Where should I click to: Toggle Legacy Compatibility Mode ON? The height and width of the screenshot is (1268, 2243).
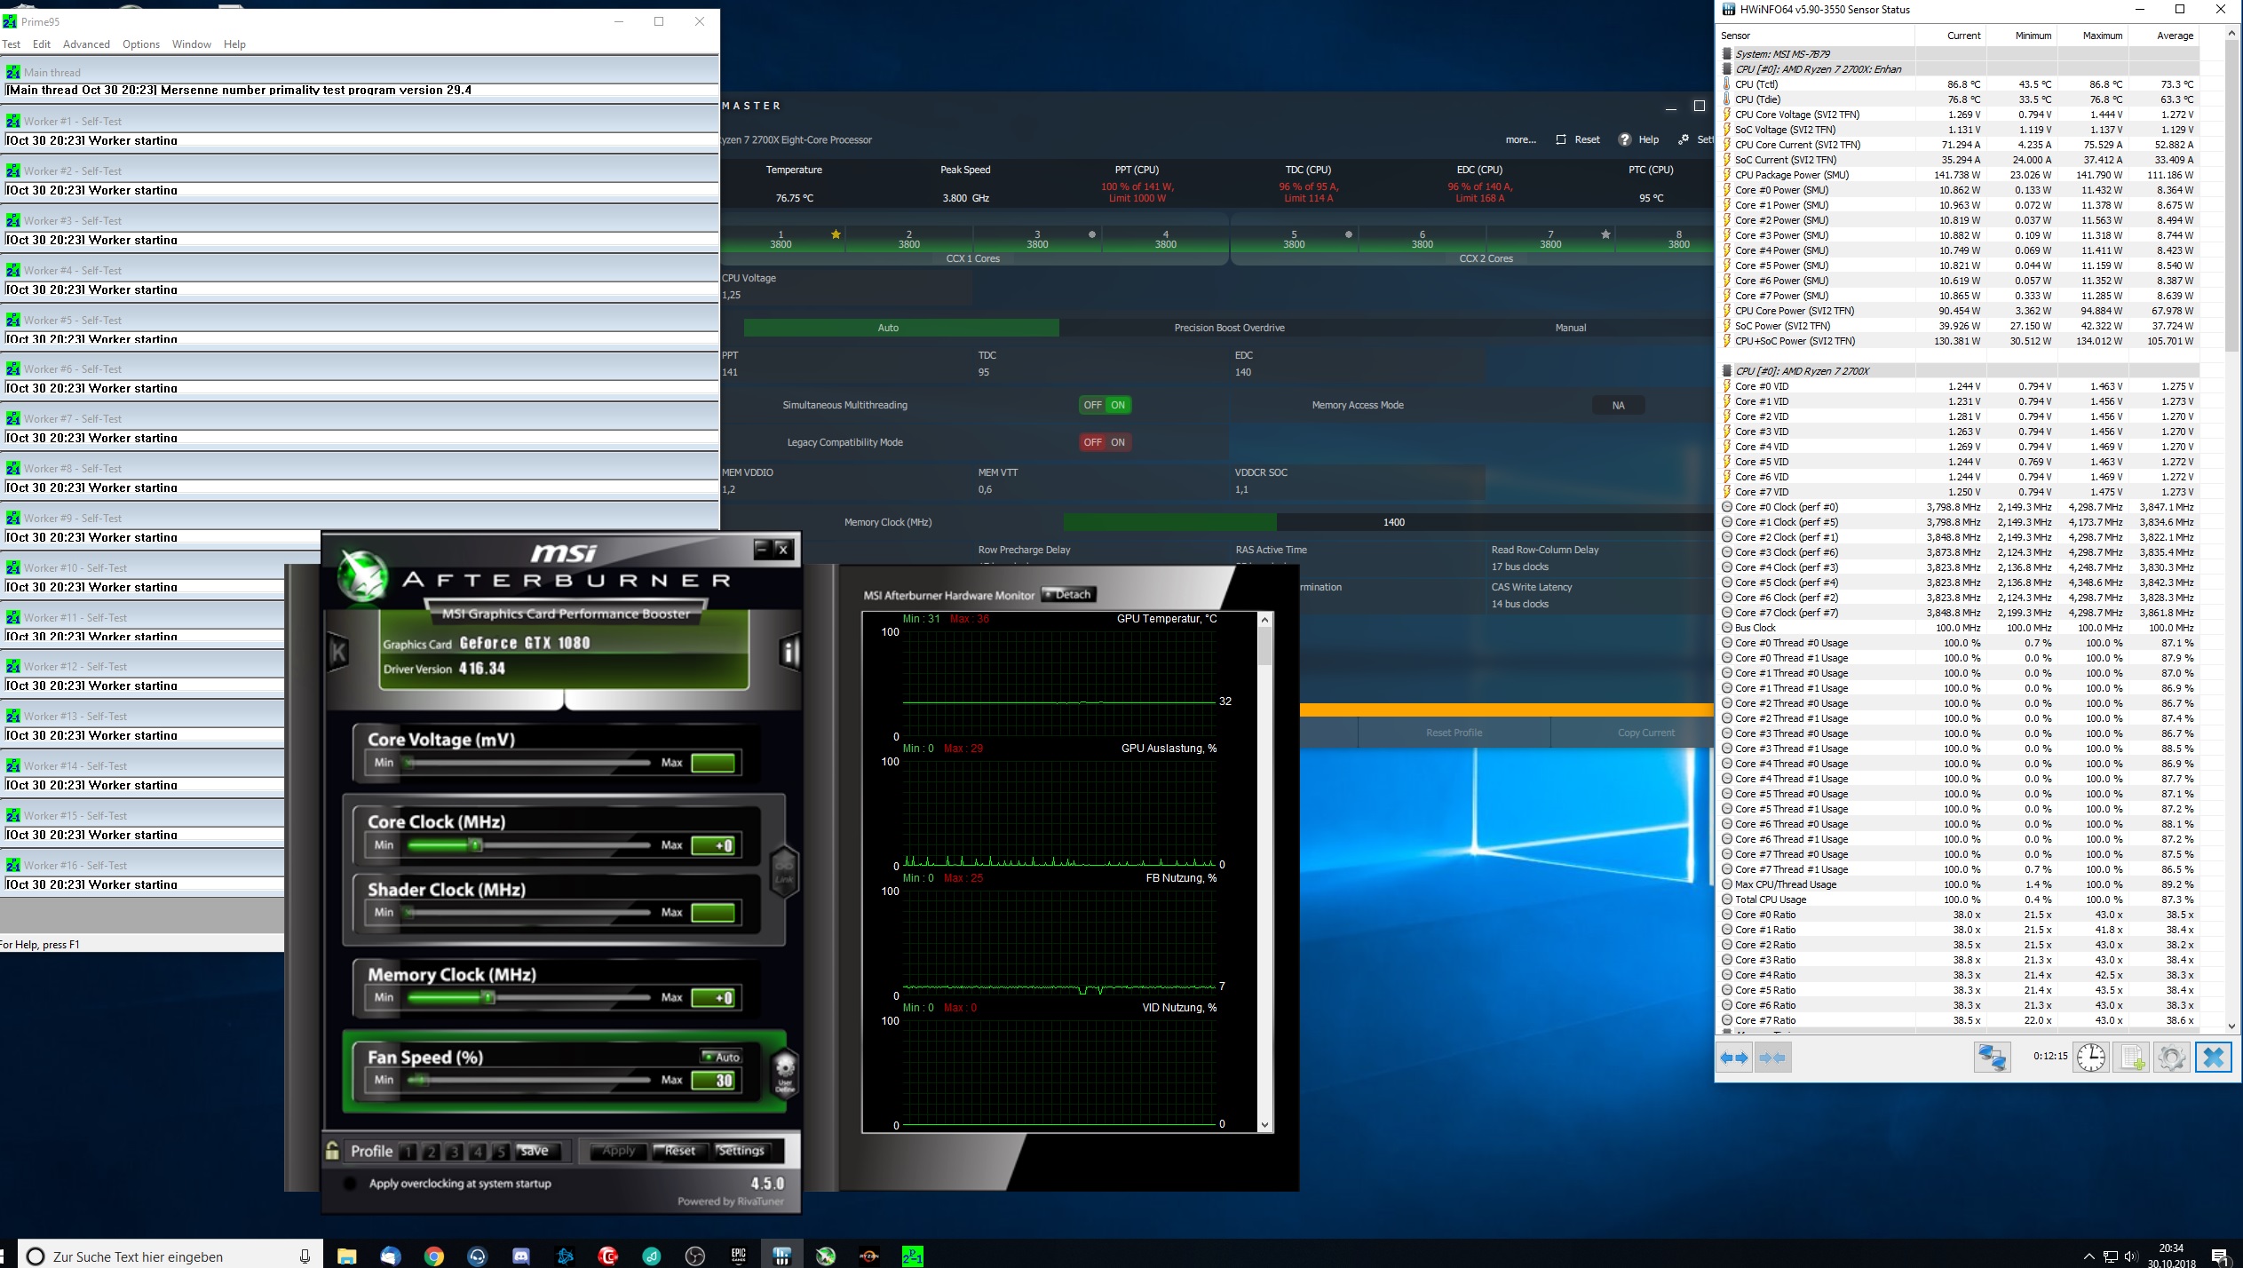(x=1118, y=442)
